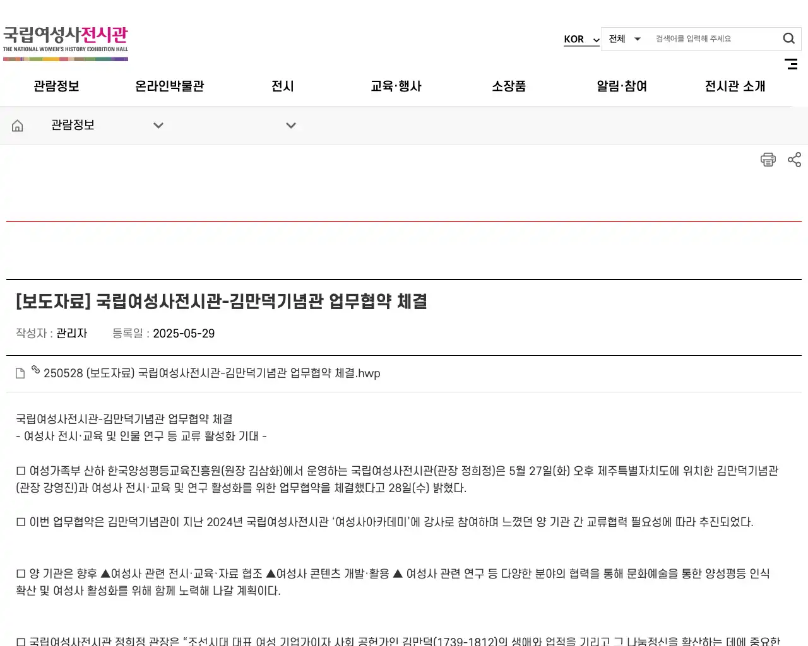
Task: Open the 전시관 소개 main menu
Action: 735,86
